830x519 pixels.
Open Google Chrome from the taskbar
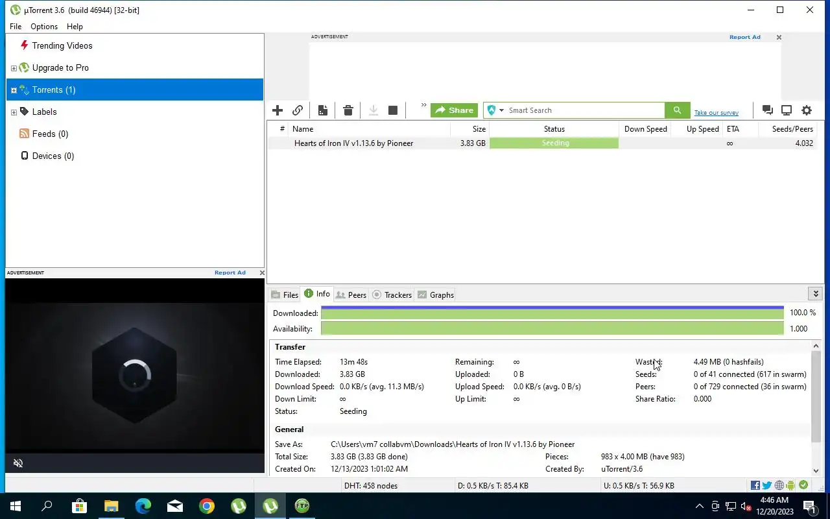coord(207,506)
